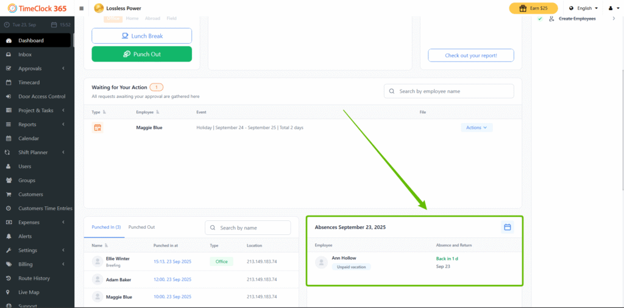624x308 pixels.
Task: Click the hamburger menu icon
Action: (82, 9)
